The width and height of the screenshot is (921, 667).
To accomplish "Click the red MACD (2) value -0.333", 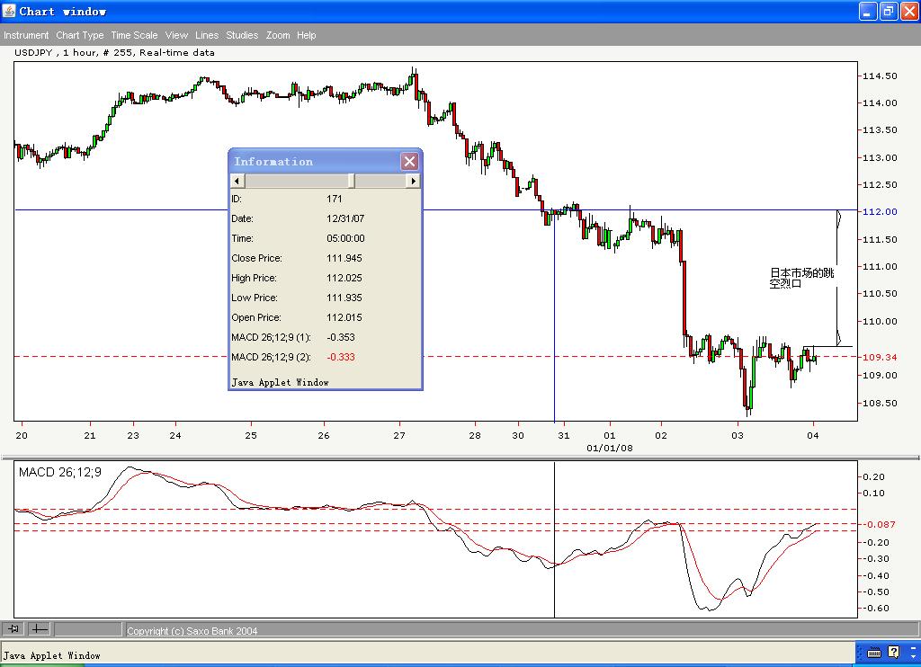I will pos(341,357).
